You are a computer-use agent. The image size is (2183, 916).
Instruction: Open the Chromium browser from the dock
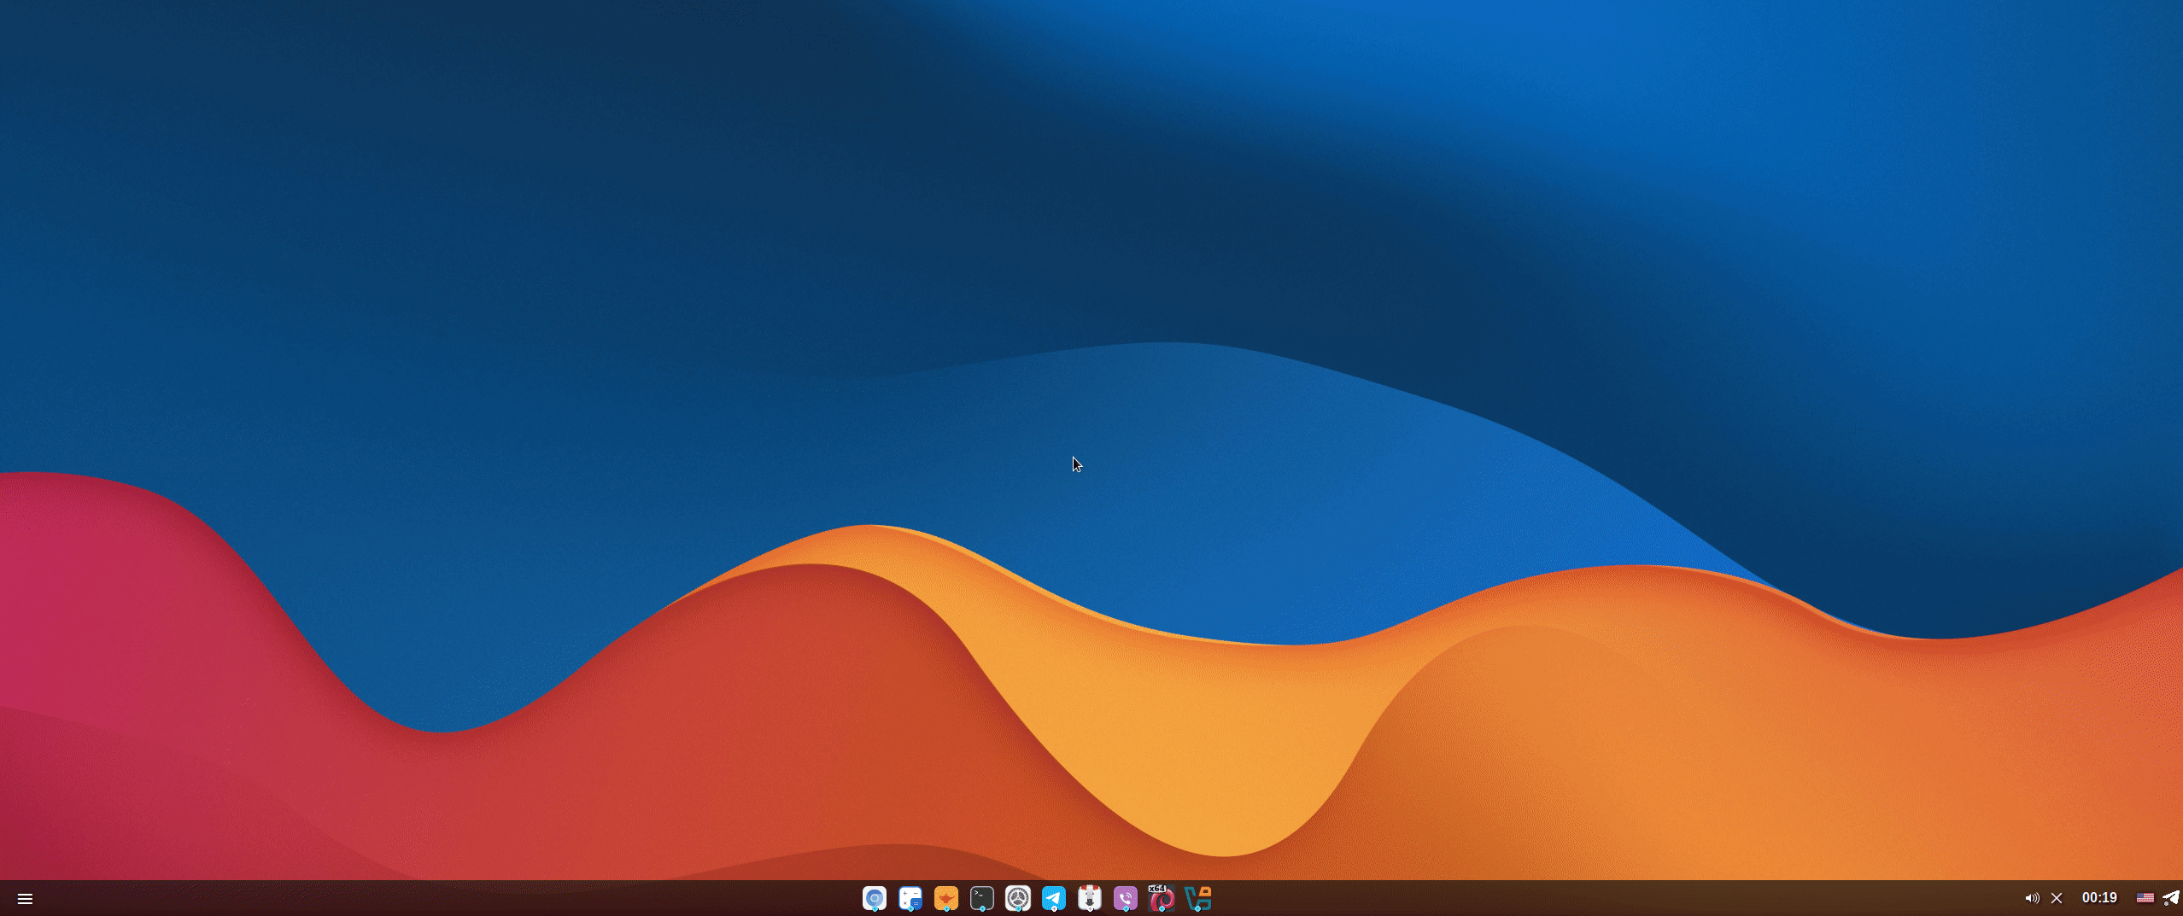(874, 898)
